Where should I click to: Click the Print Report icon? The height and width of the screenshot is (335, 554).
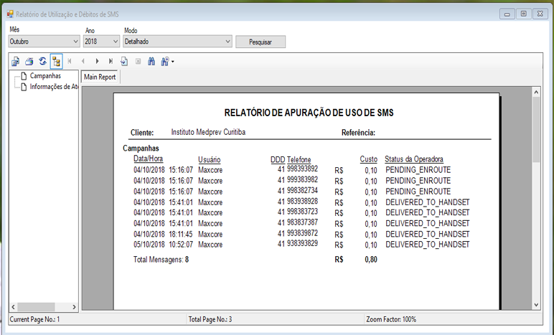29,62
